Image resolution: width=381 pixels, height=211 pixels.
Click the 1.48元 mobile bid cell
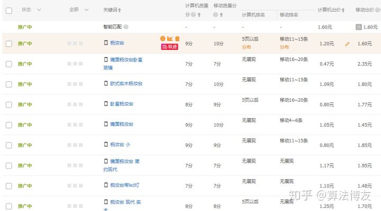coord(365,186)
